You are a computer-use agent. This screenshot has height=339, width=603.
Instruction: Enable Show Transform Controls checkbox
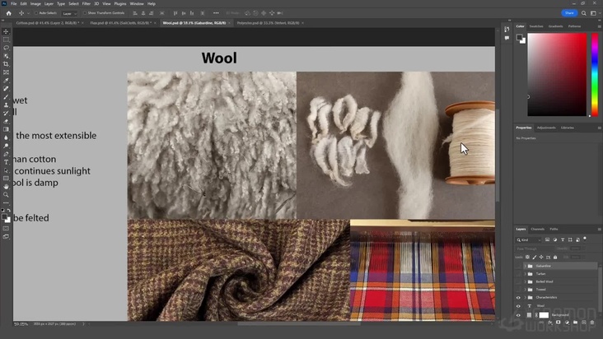point(86,13)
